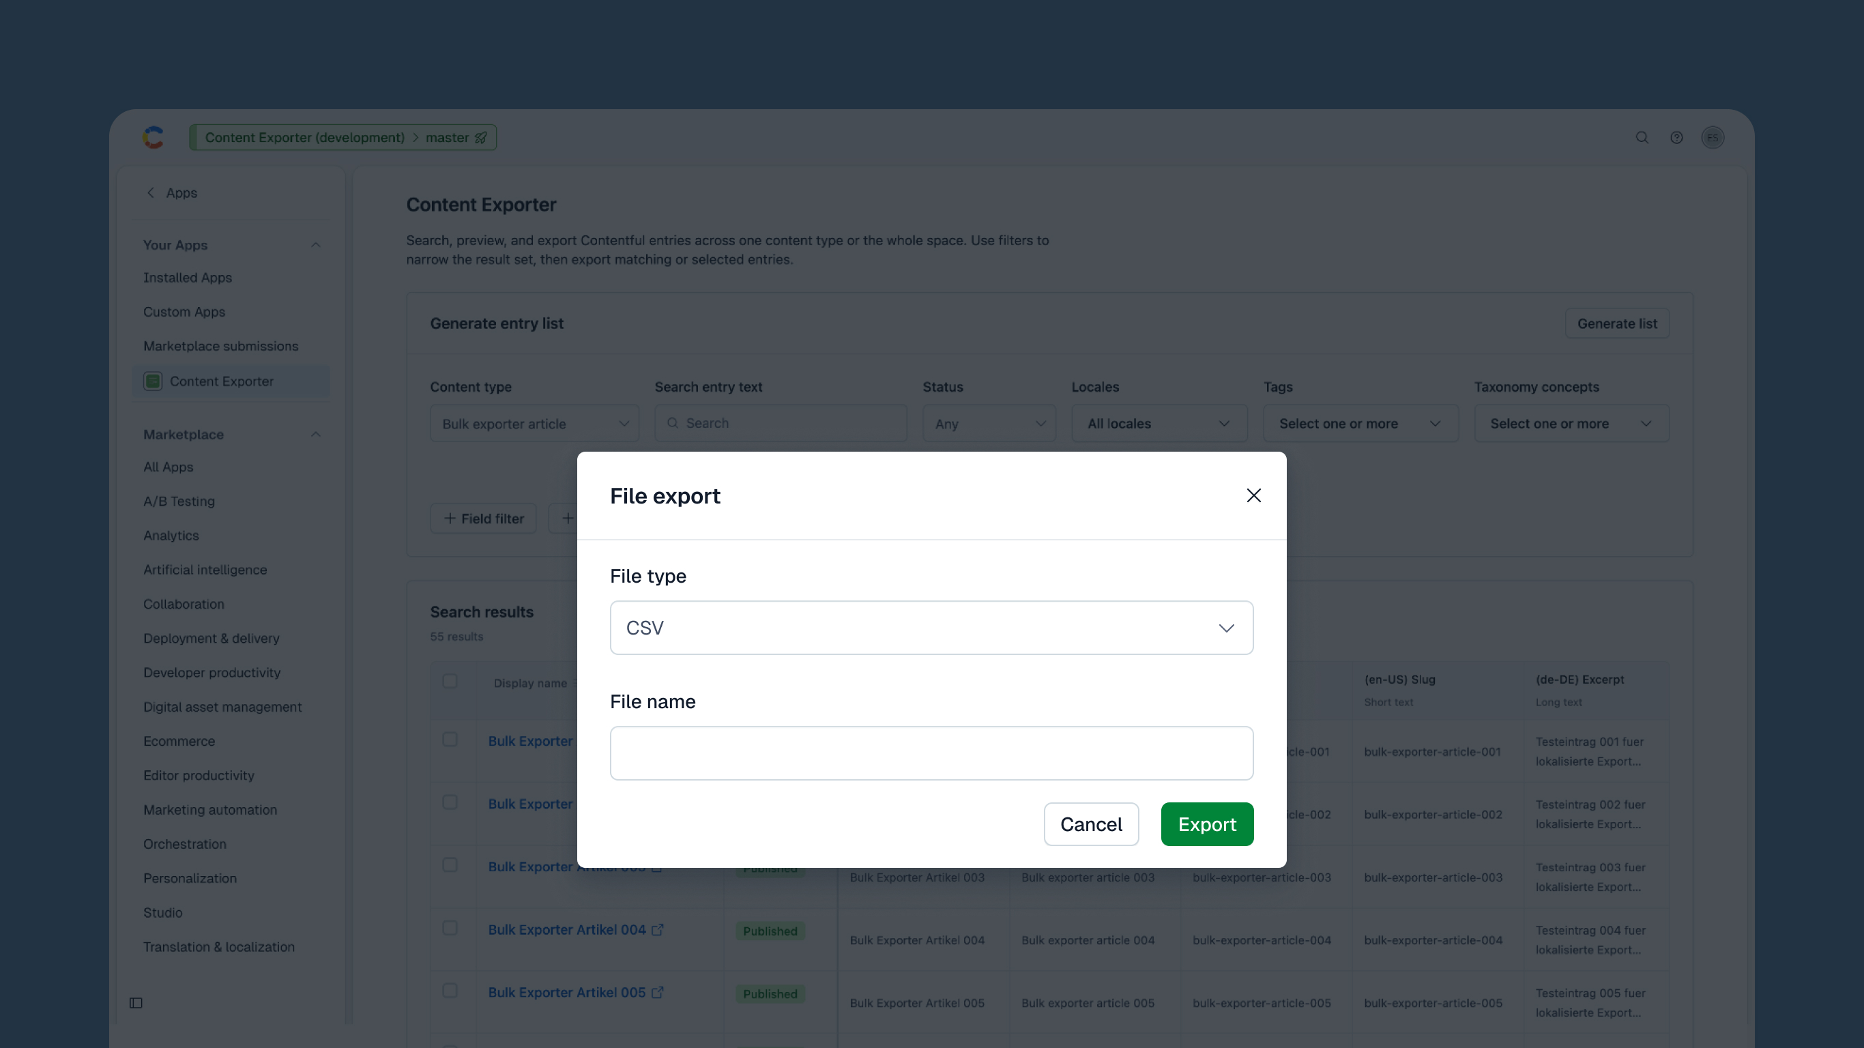Open the search magnifier in header
Screen dimensions: 1864x1048
click(x=1642, y=136)
